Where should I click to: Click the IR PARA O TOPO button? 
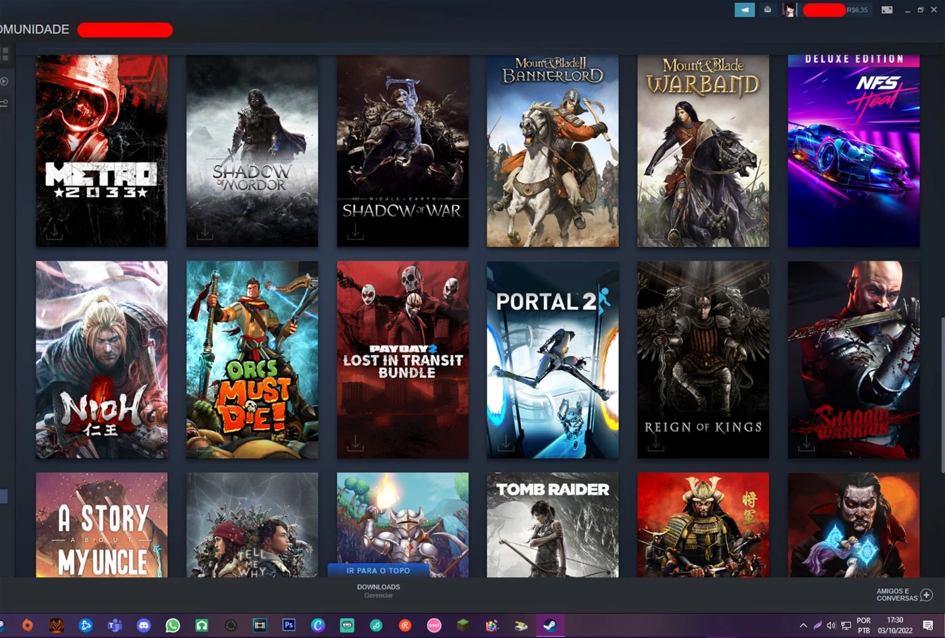378,570
